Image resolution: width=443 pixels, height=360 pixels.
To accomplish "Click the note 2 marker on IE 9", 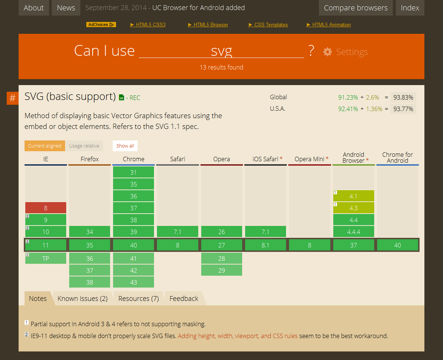I will (28, 216).
